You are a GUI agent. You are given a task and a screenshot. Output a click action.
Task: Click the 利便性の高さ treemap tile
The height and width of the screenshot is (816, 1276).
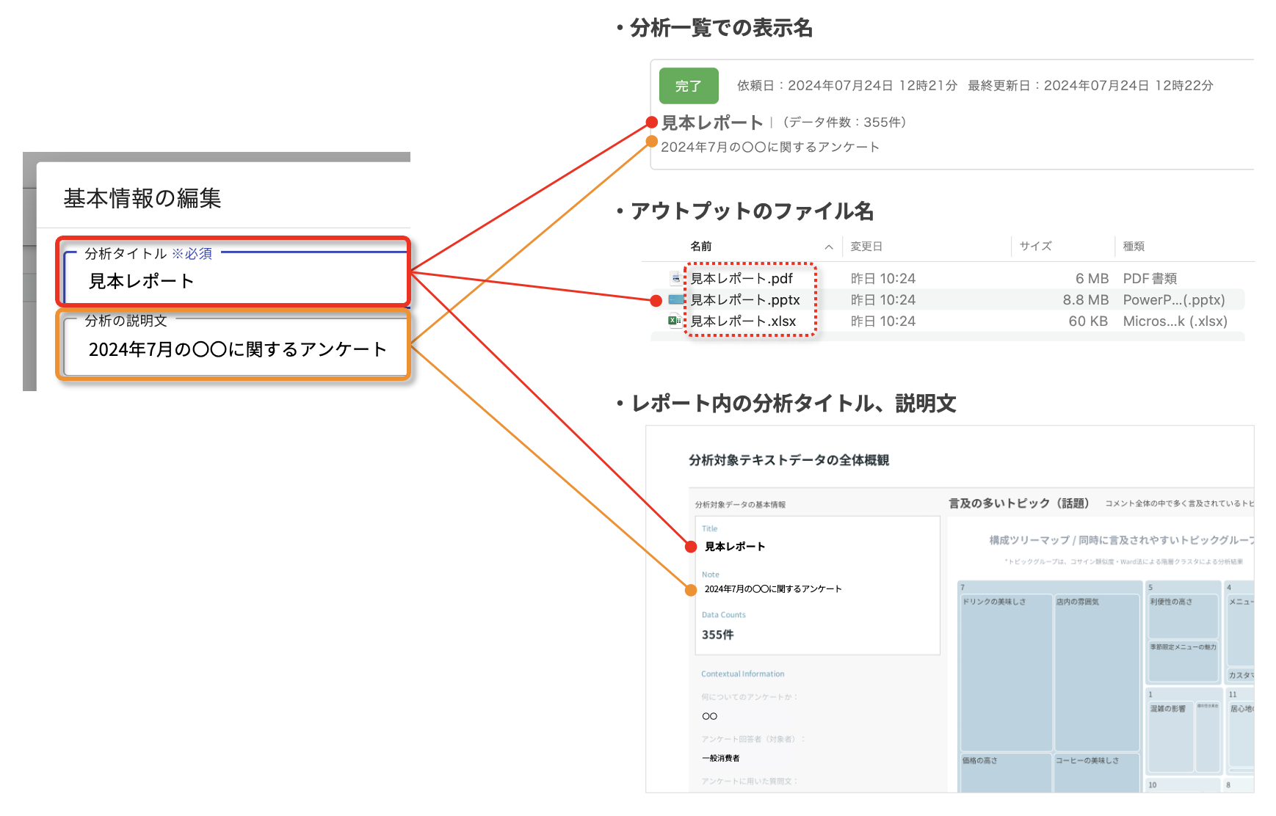coord(1182,616)
